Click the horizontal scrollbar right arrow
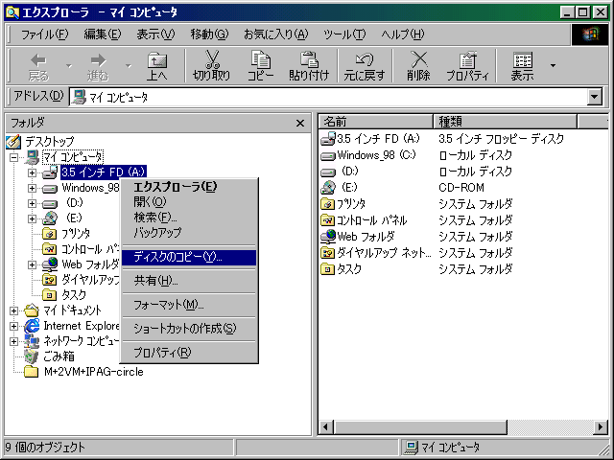 point(601,426)
